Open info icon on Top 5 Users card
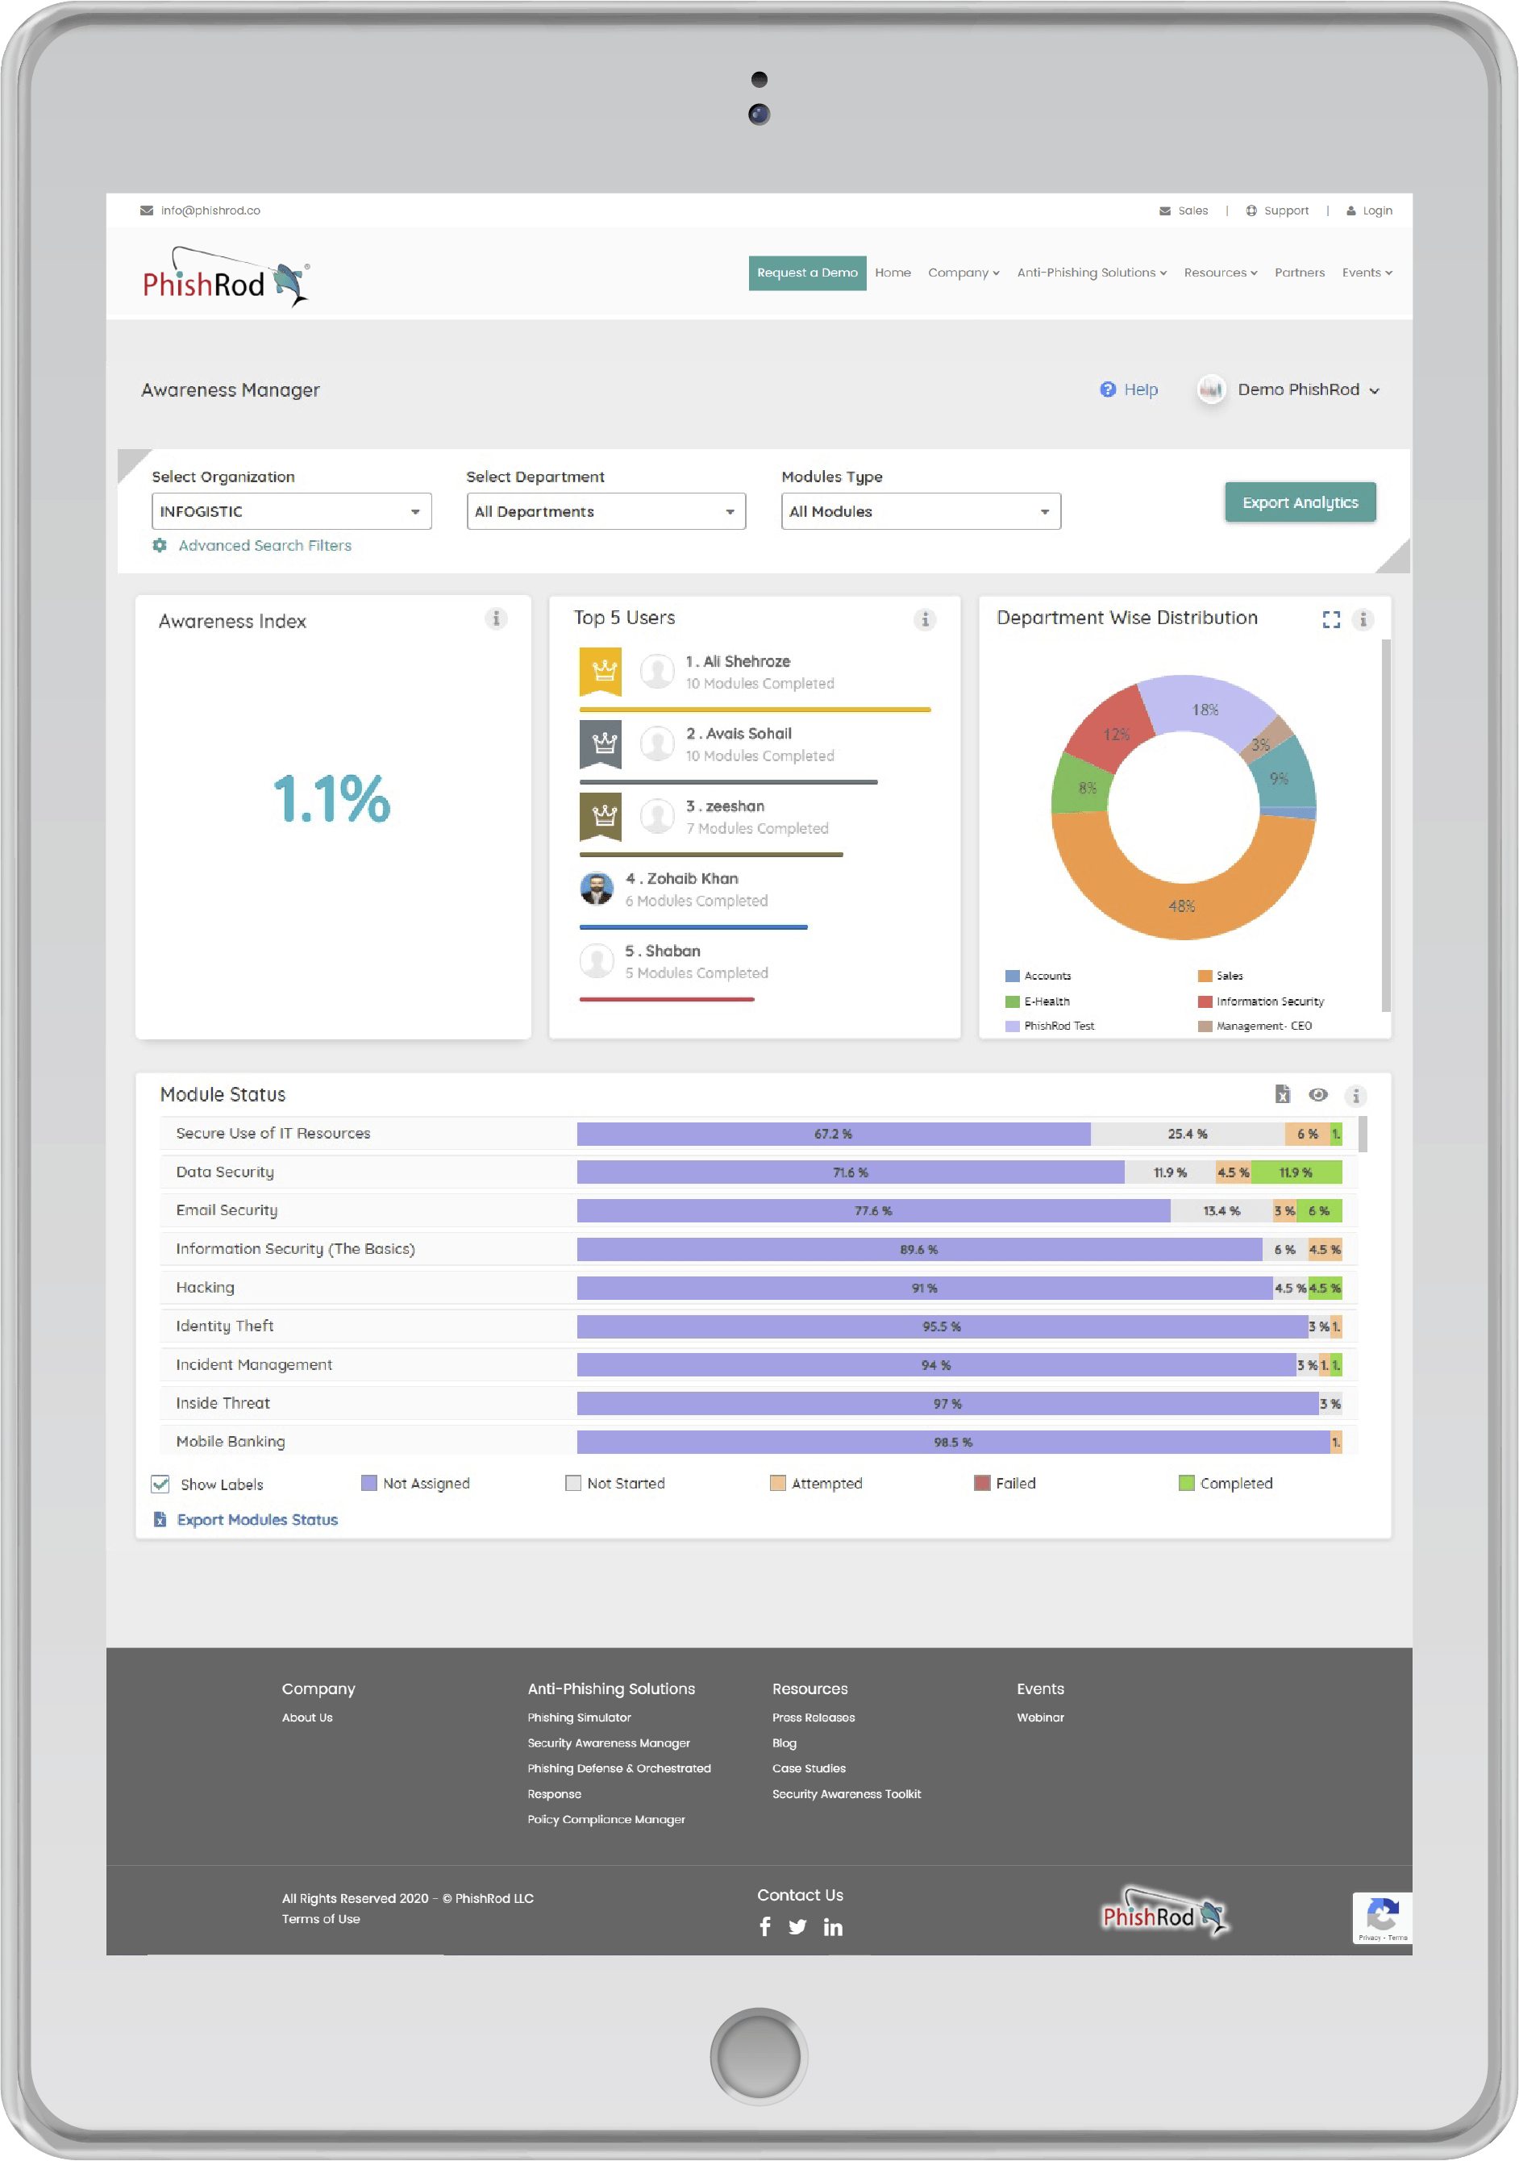This screenshot has width=1519, height=2161. (925, 619)
